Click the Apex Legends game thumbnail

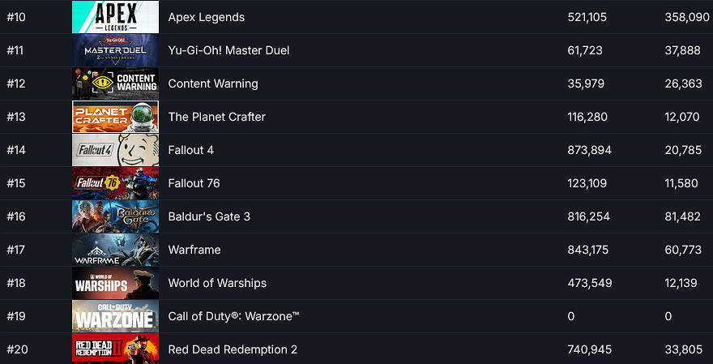[x=115, y=17]
